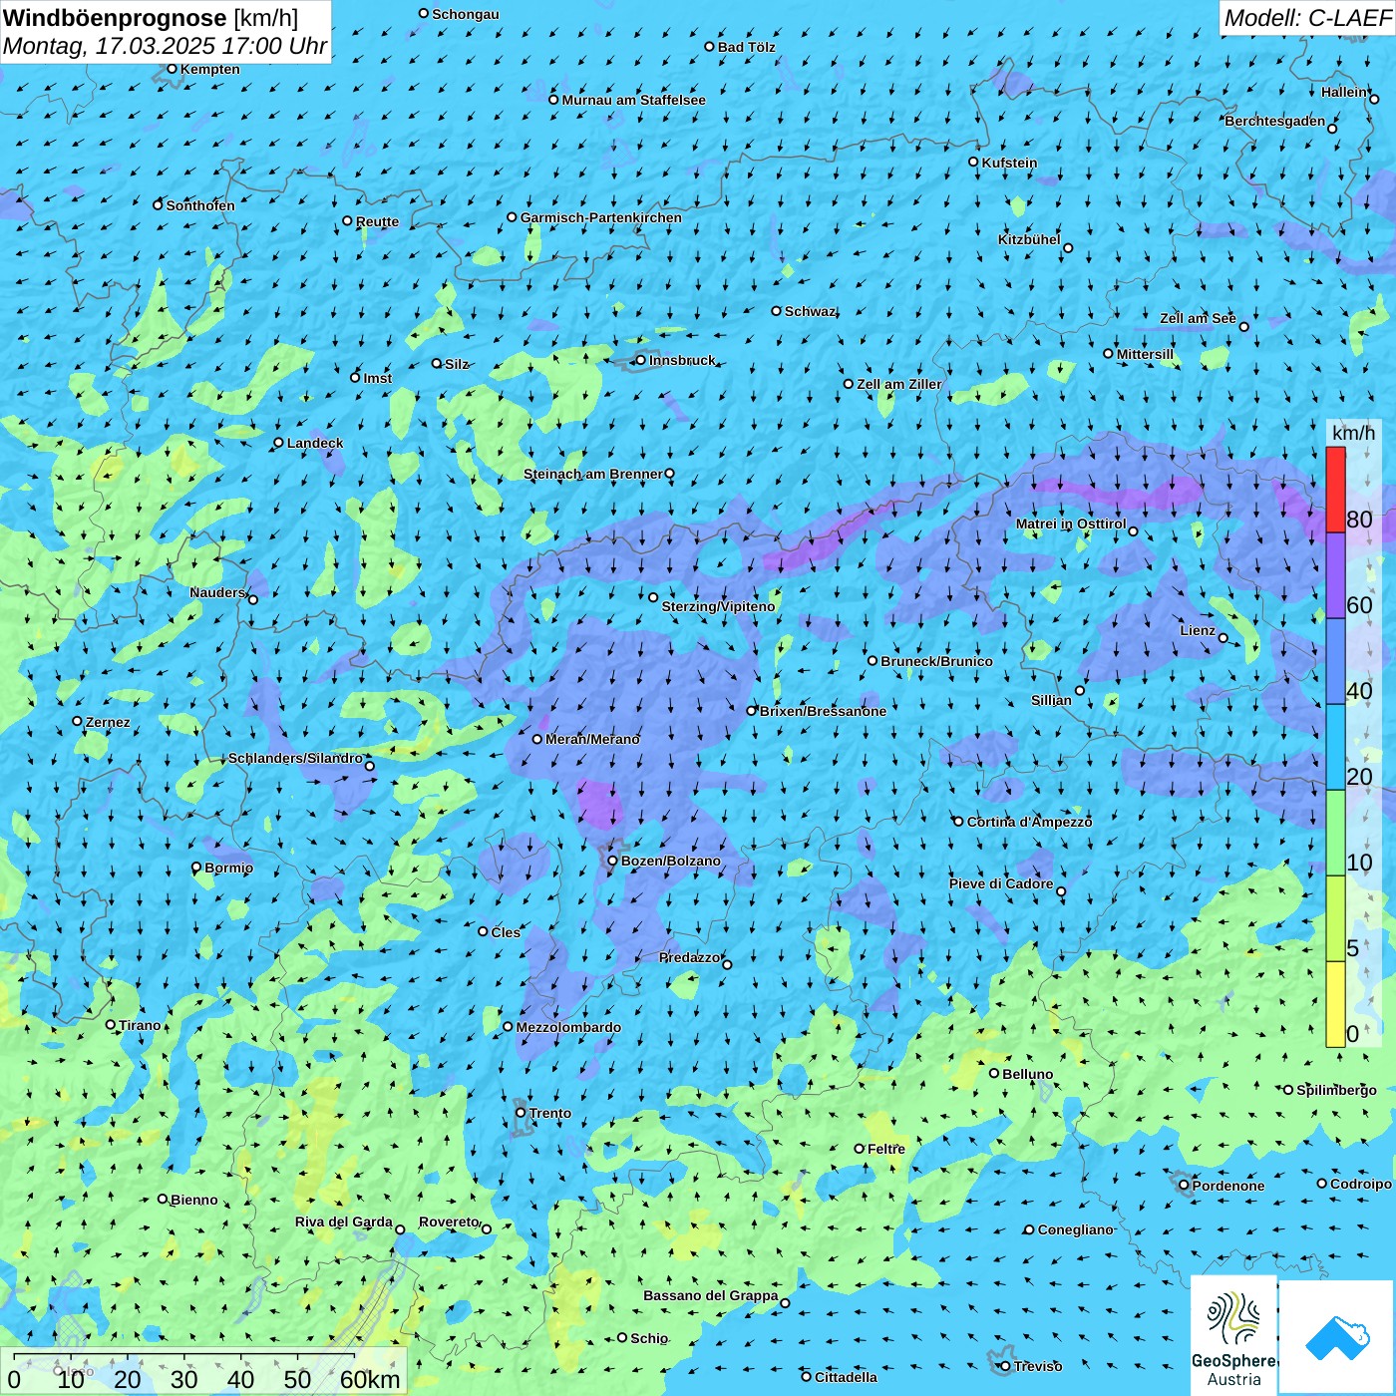Viewport: 1396px width, 1396px height.
Task: Click the Bozen/Bolzano city marker circle
Action: (x=612, y=861)
